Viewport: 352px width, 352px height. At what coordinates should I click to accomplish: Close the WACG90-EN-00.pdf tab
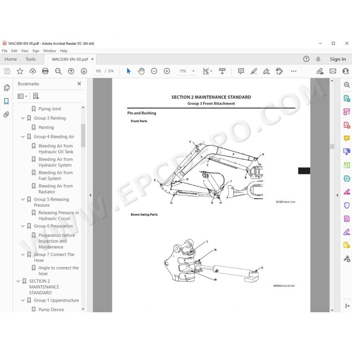(92, 59)
